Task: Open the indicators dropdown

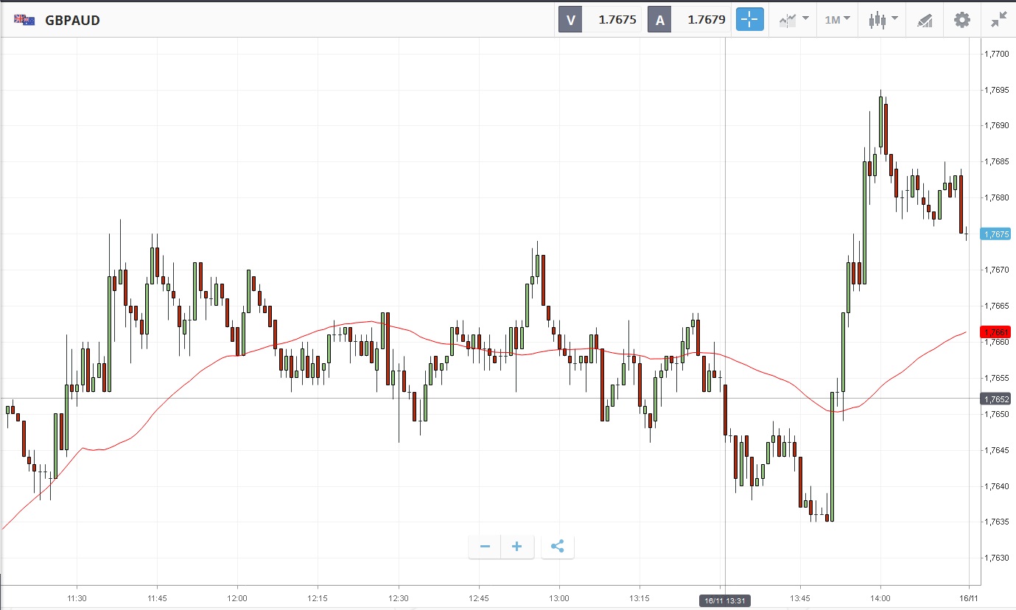Action: click(x=794, y=20)
